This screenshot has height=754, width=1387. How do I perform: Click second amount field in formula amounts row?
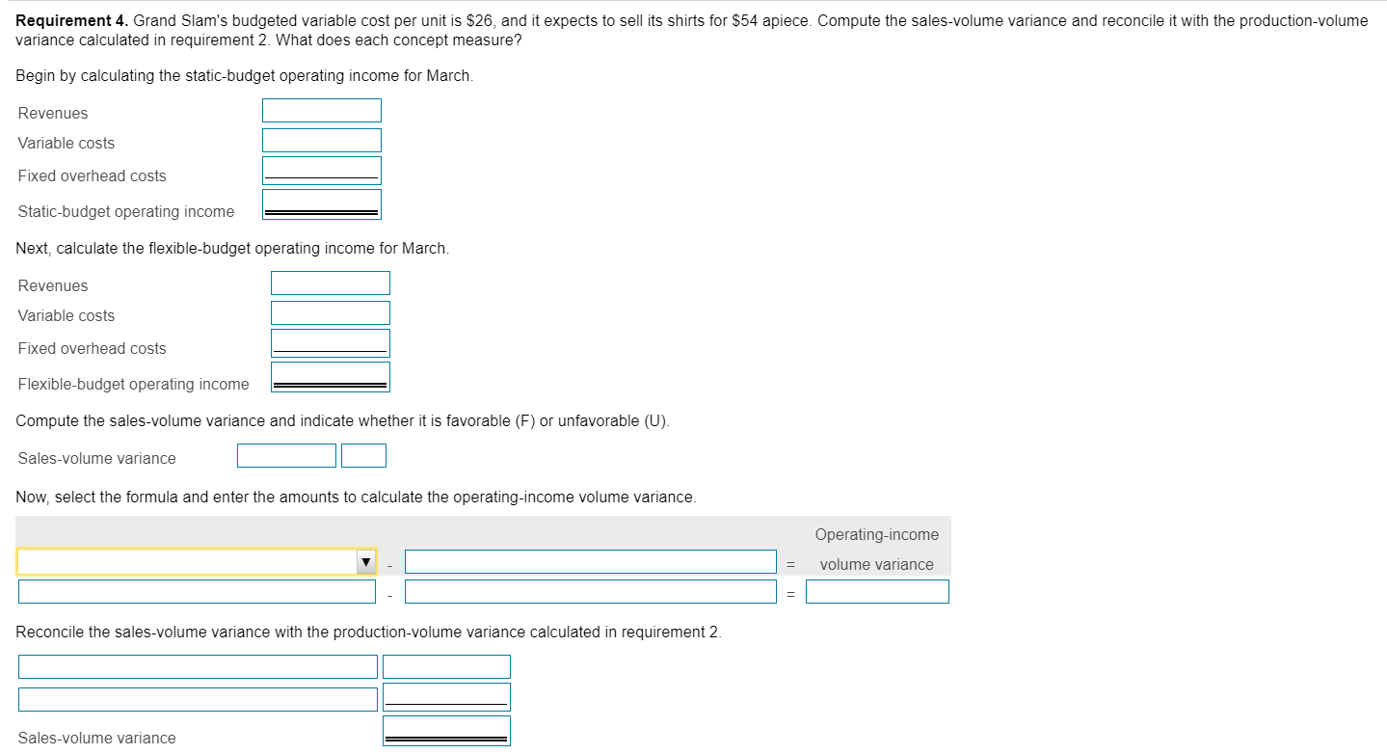591,591
